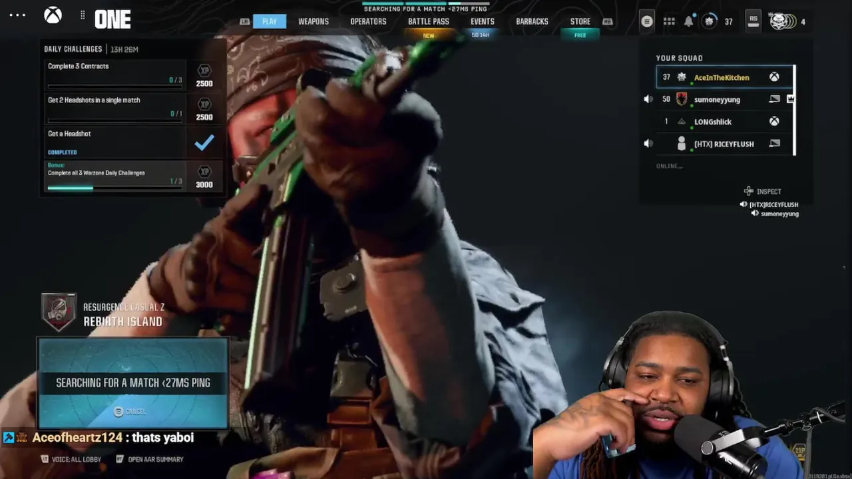Viewport: 852px width, 479px height.
Task: Toggle sumoneyyung's speaker volume icon
Action: pyautogui.click(x=648, y=99)
